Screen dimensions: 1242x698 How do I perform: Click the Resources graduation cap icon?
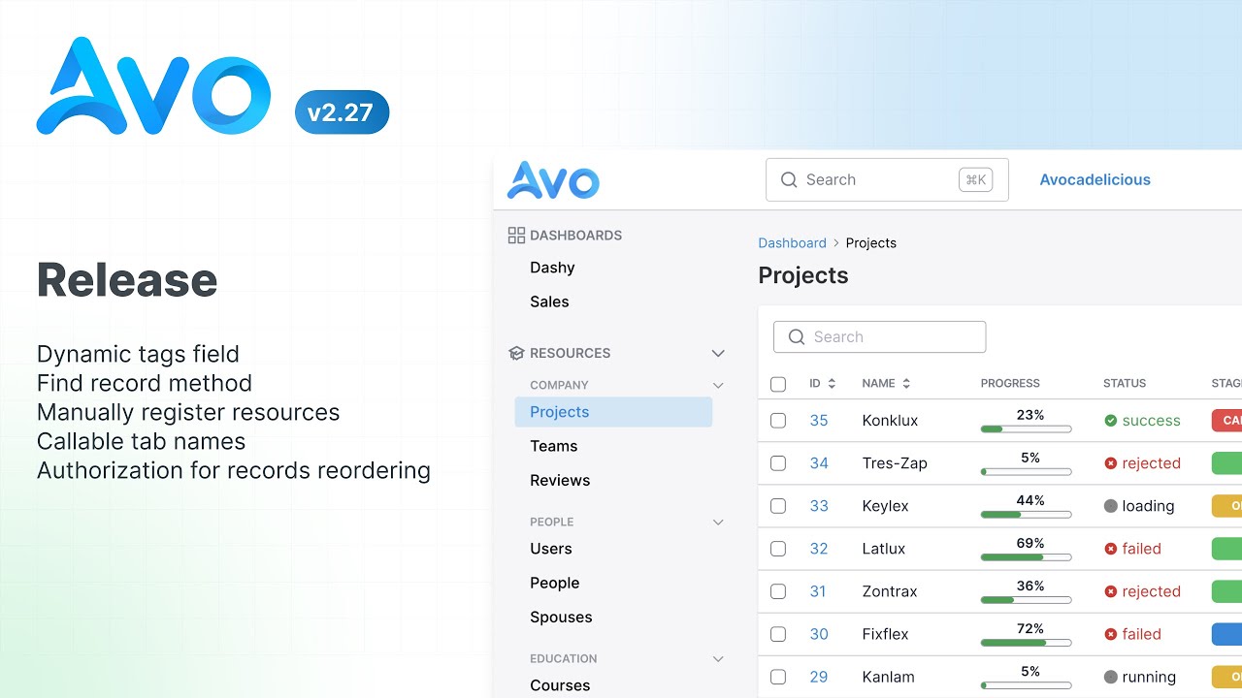point(516,353)
